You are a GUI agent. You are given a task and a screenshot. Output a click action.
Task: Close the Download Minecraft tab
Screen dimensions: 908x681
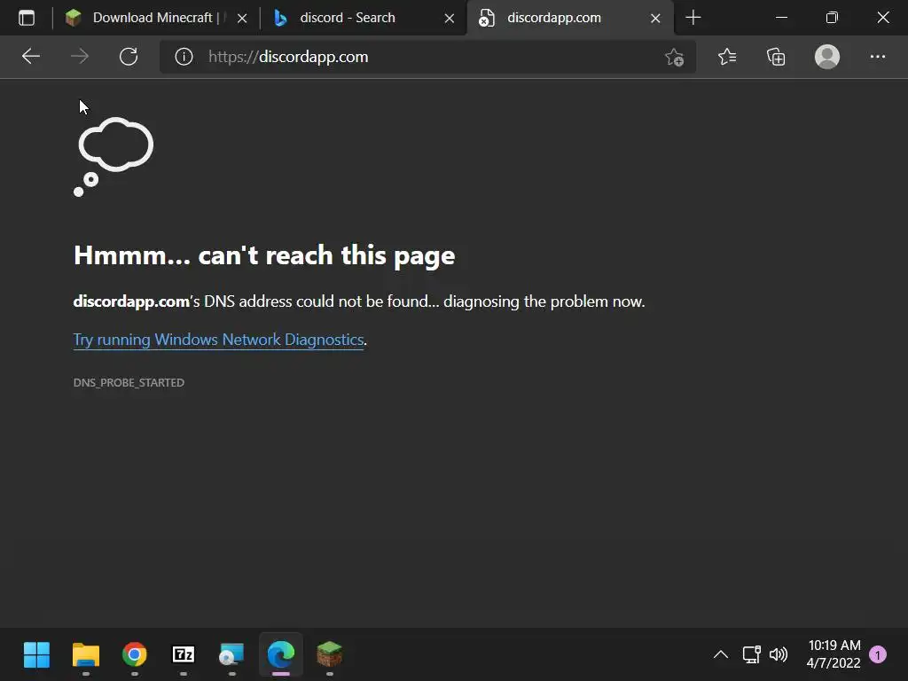pos(243,19)
